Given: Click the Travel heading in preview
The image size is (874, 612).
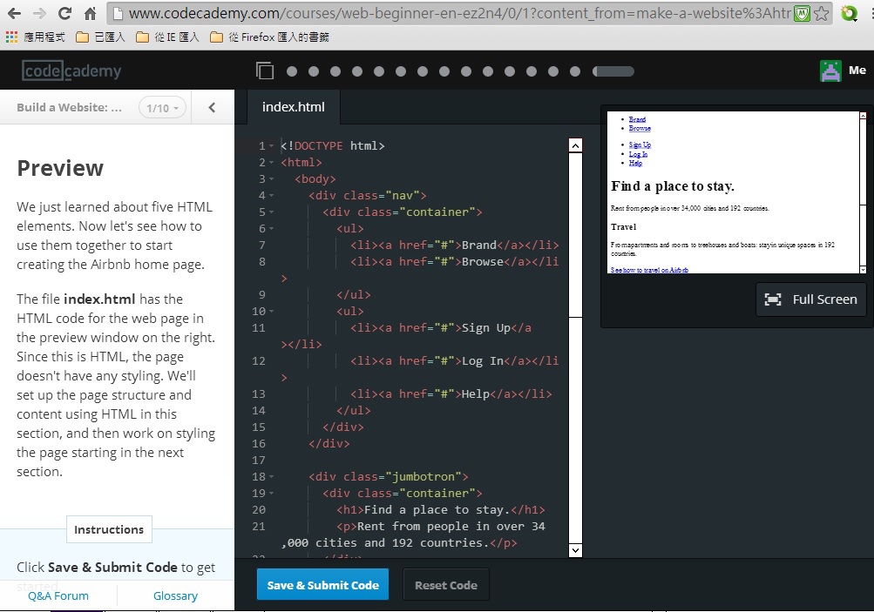Looking at the screenshot, I should 623,227.
